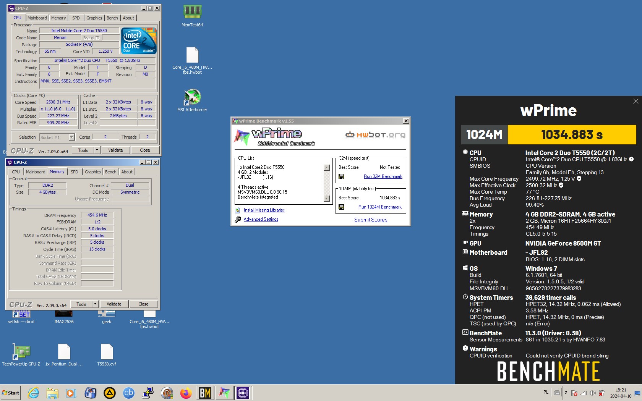Open Mainboard tab in upper CPU-Z window

coord(37,18)
